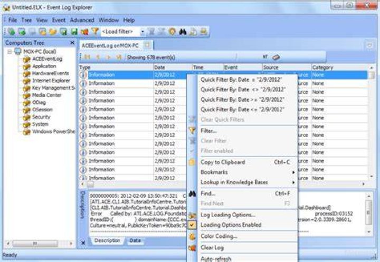This screenshot has width=380, height=262.
Task: Click the icon beside Color Coding... entry
Action: click(192, 236)
